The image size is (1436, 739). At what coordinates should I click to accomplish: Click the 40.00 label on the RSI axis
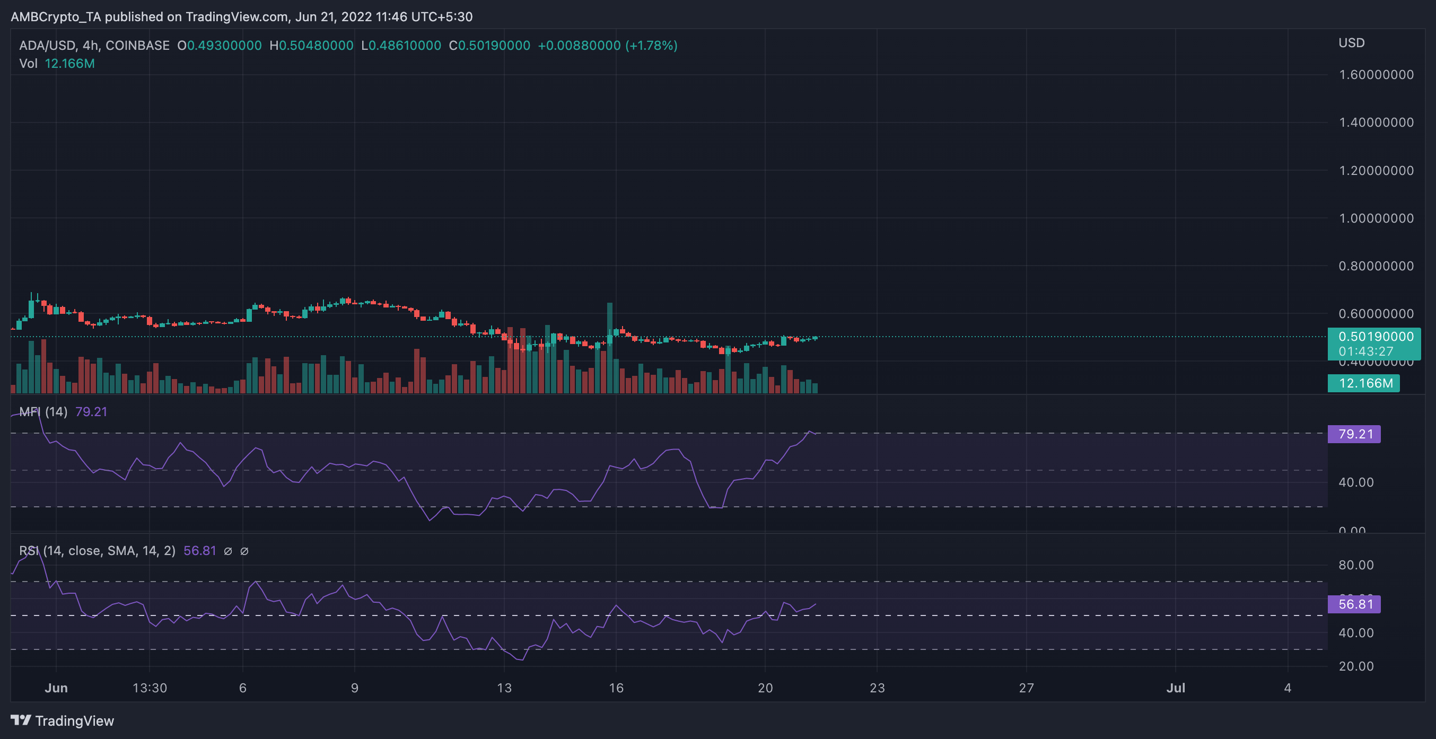pyautogui.click(x=1356, y=633)
